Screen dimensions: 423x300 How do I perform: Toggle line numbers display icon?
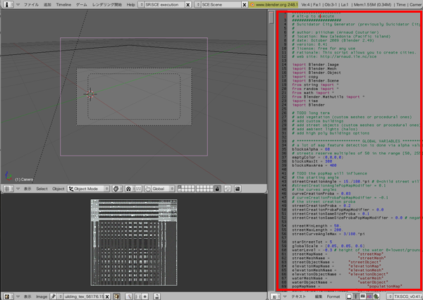click(356, 296)
